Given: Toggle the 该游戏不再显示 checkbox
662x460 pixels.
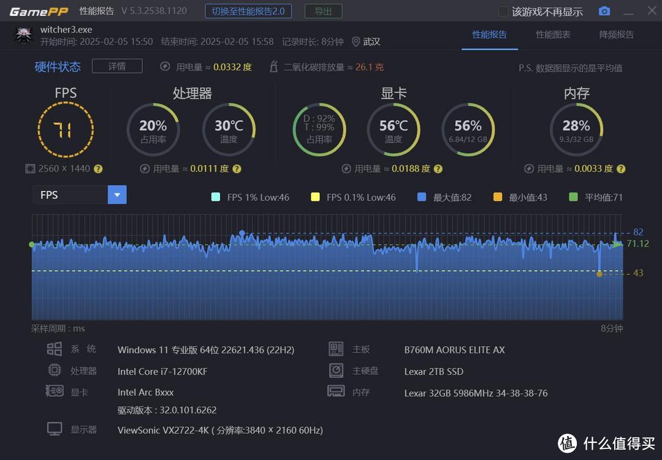Looking at the screenshot, I should 503,12.
